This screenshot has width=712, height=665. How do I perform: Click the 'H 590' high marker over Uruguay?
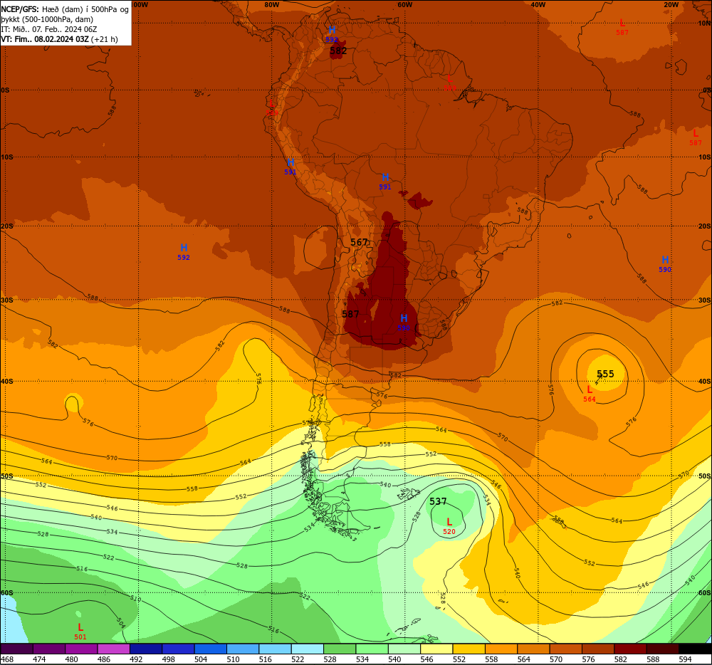pyautogui.click(x=403, y=323)
